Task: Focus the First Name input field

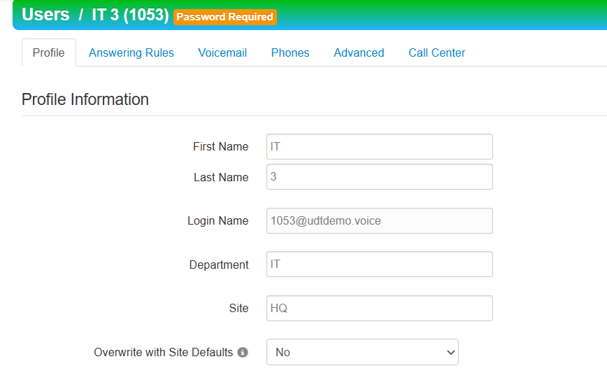Action: pos(379,147)
